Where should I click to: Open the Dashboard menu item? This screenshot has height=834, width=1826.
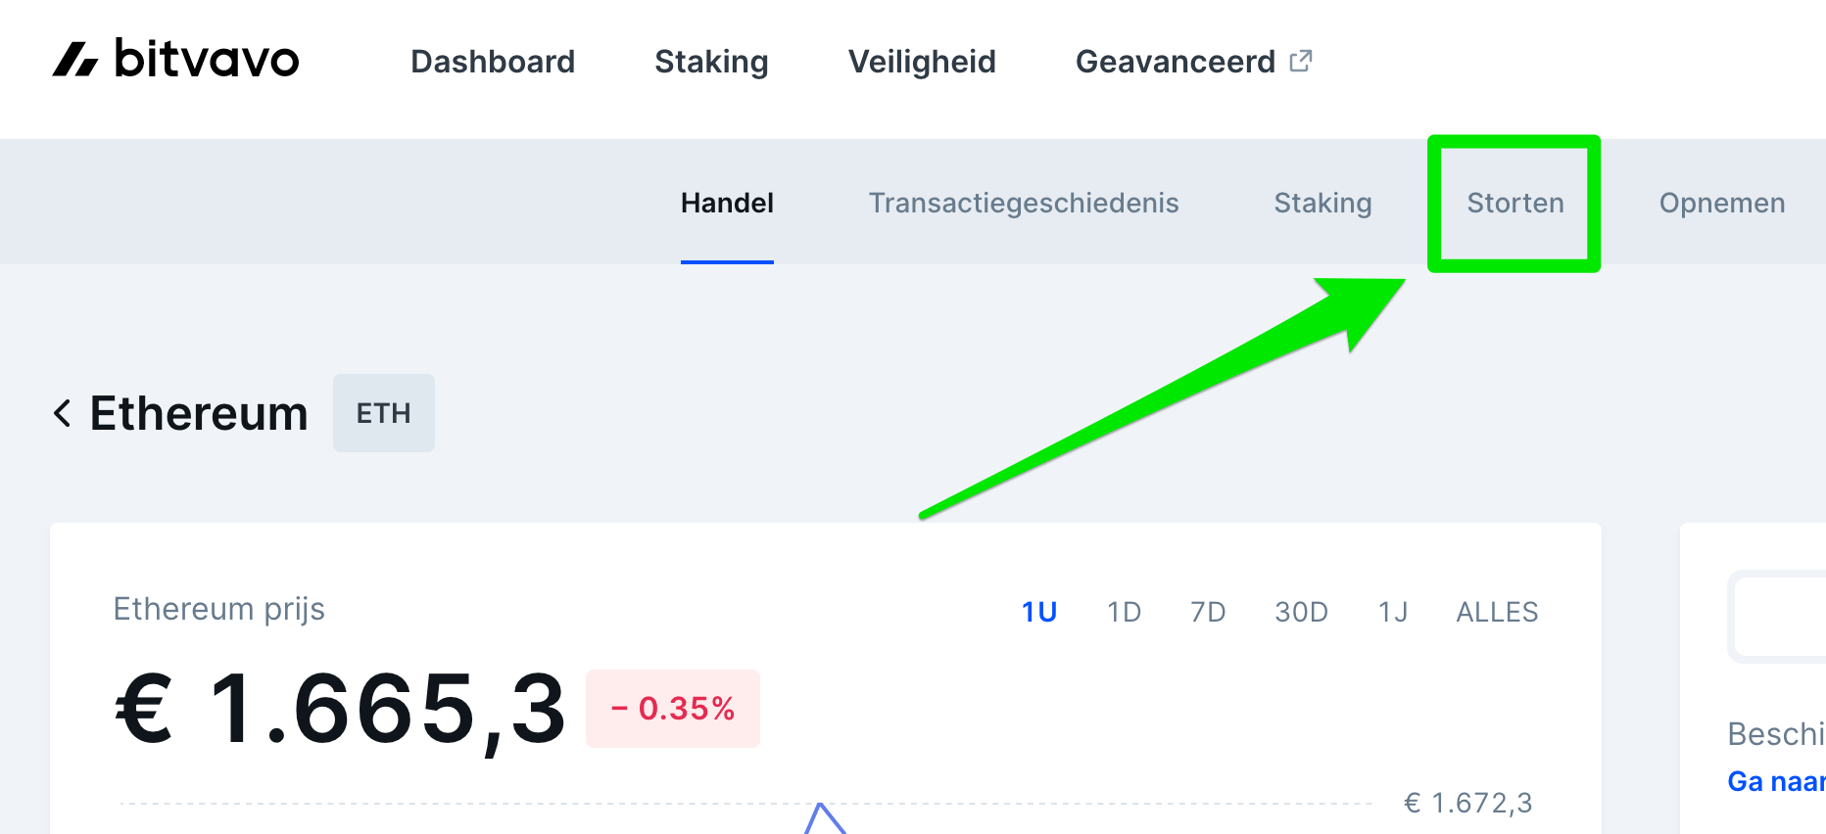[493, 61]
